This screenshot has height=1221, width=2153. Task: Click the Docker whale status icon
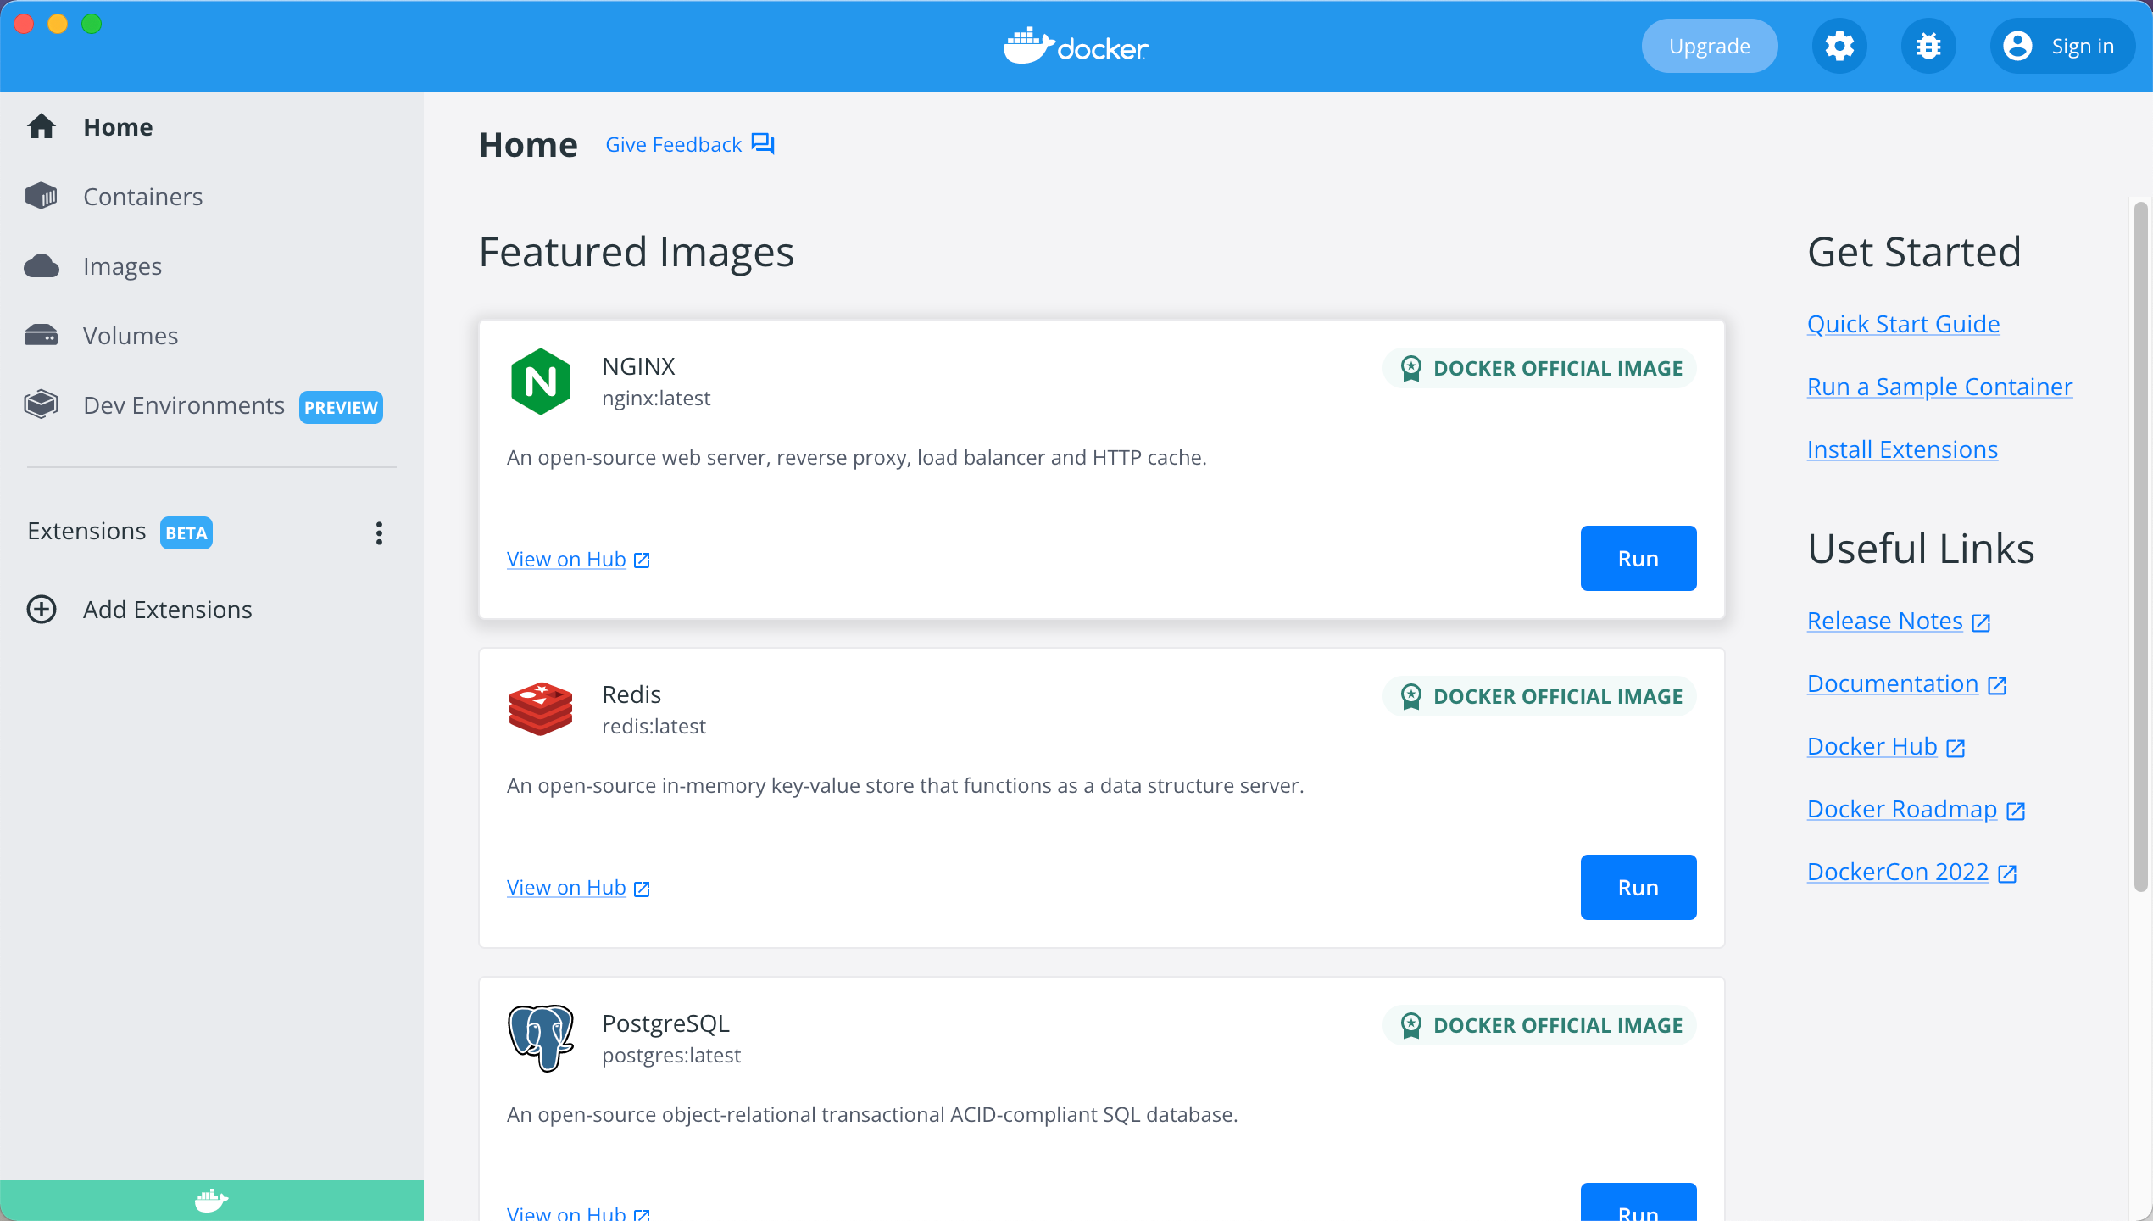click(211, 1200)
